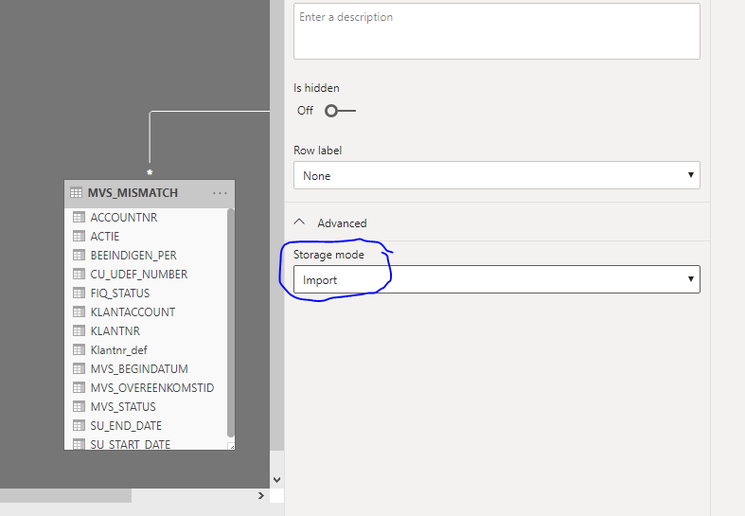The image size is (745, 516).
Task: Click the relationship line above MVS_MISMATCH
Action: 150,138
